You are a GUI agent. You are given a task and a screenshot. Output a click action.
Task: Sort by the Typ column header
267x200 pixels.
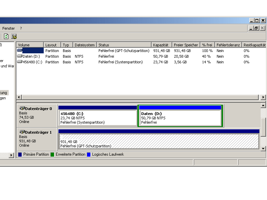67,45
